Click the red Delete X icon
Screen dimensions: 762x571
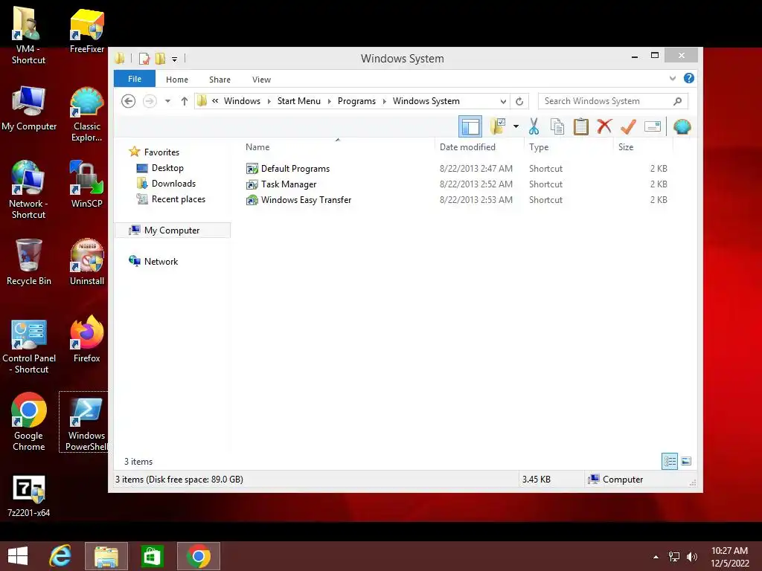click(x=604, y=126)
